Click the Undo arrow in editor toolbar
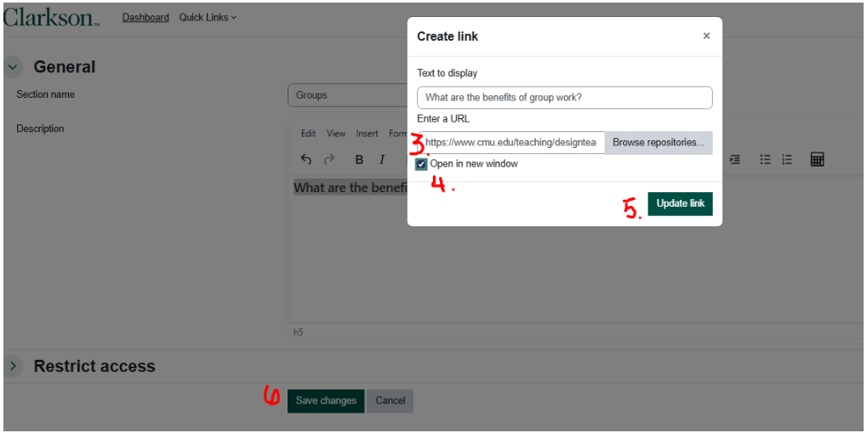Viewport: 867px width, 433px height. 306,160
